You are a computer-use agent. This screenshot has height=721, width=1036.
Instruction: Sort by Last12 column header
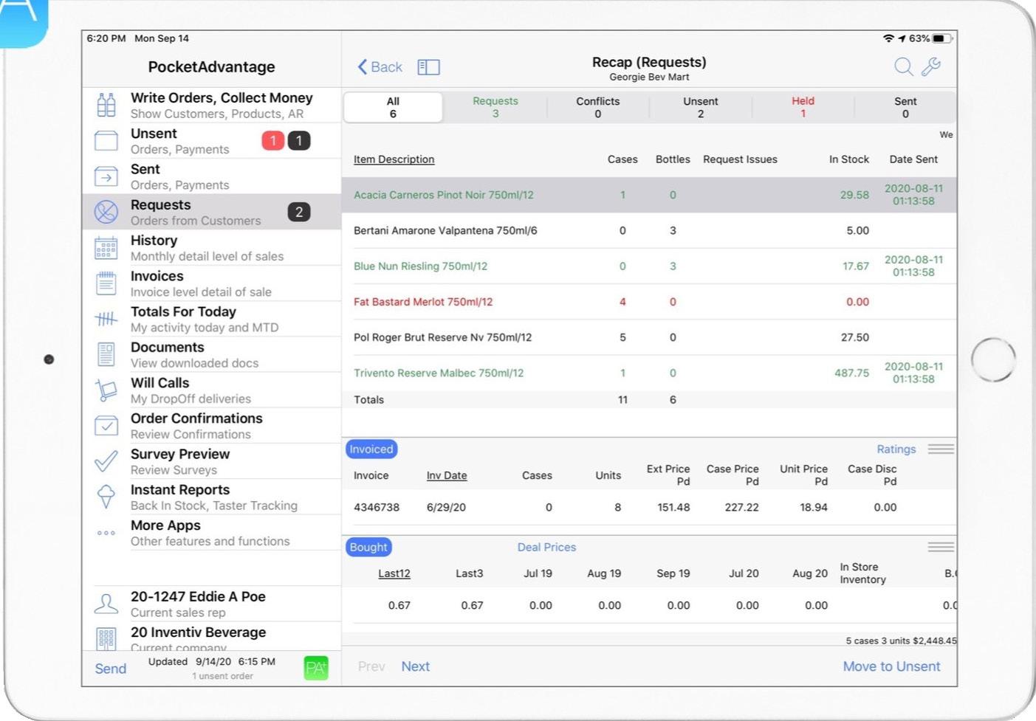point(394,573)
